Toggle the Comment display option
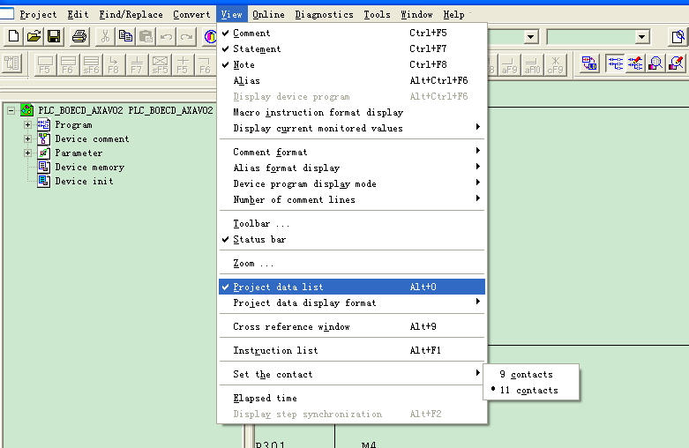 coord(251,33)
